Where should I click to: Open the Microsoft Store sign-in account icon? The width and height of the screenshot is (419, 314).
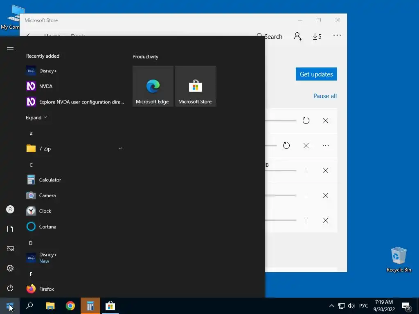click(298, 36)
